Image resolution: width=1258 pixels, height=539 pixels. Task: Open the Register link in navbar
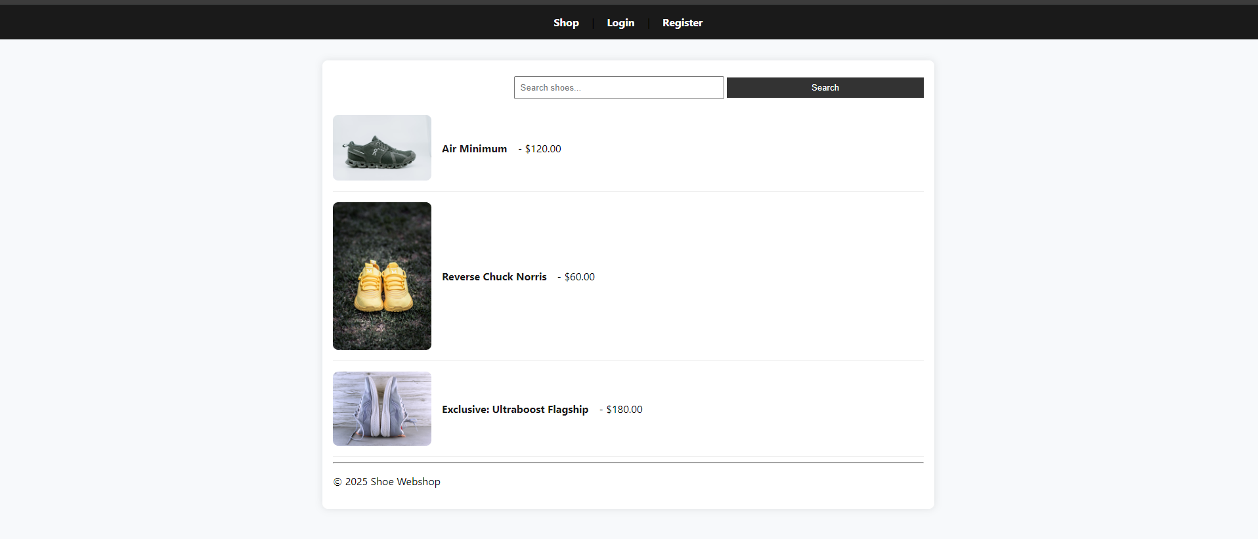click(x=682, y=23)
